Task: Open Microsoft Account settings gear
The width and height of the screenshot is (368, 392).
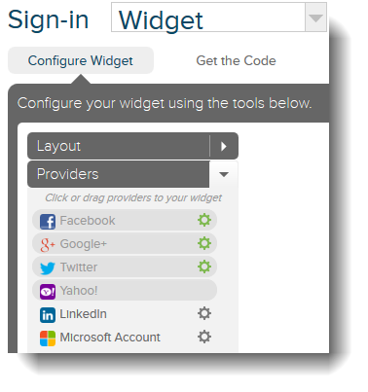Action: tap(204, 337)
